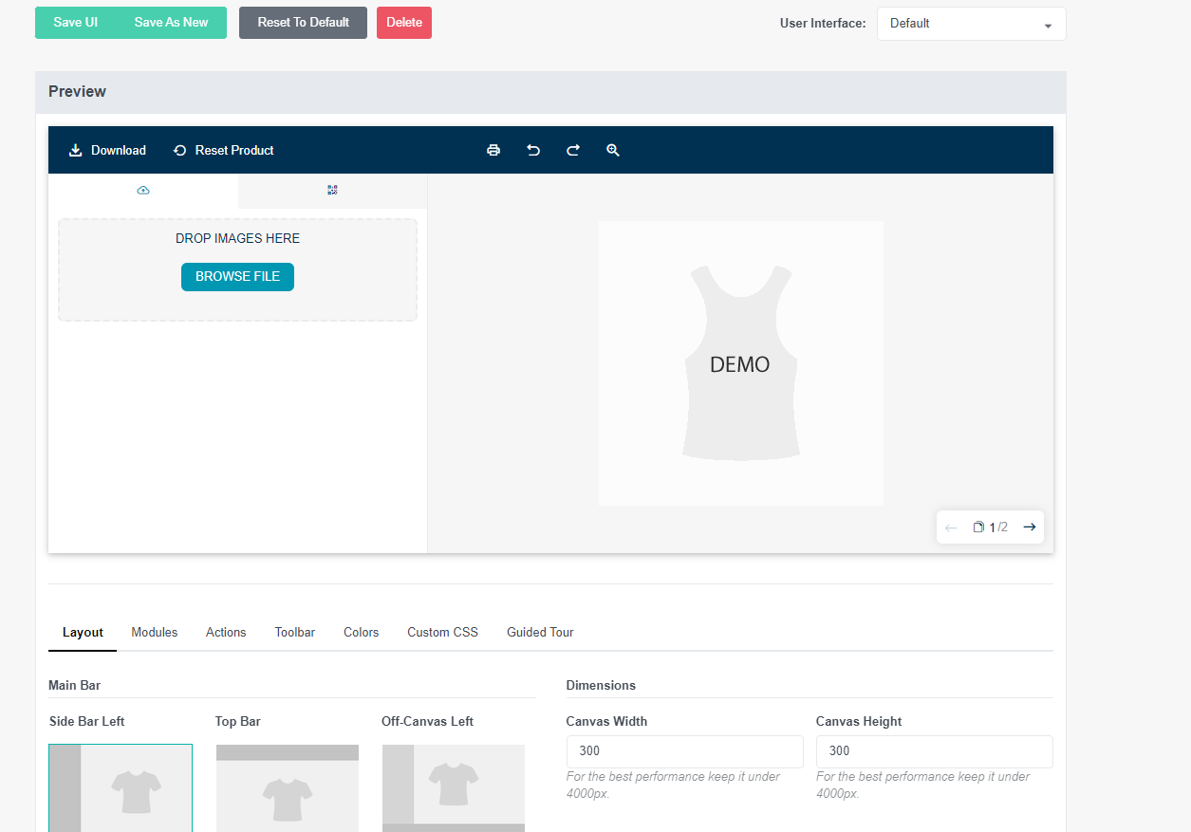This screenshot has height=832, width=1191.
Task: Click the Reset Product circular arrow icon
Action: (179, 150)
